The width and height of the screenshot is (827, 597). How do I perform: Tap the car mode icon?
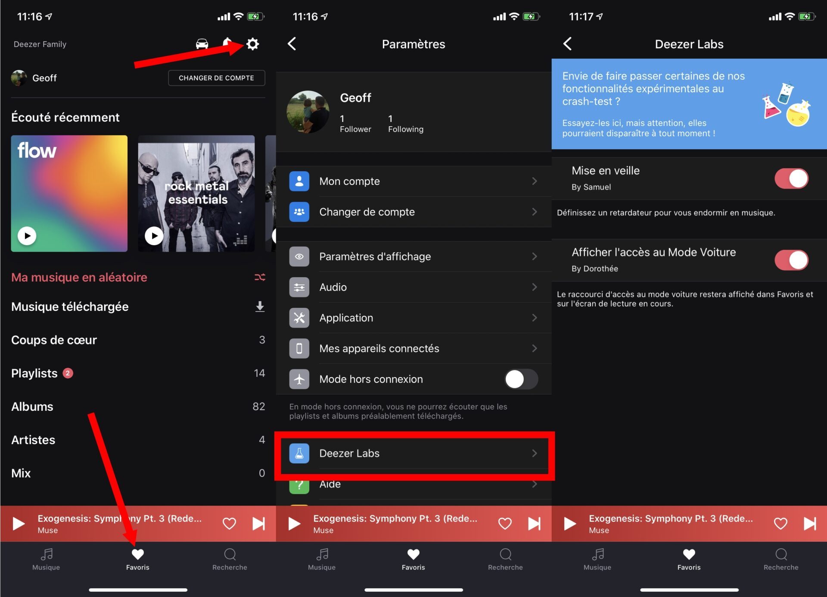(x=202, y=44)
